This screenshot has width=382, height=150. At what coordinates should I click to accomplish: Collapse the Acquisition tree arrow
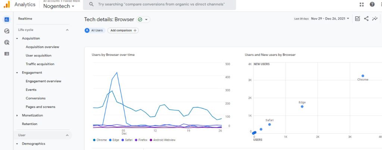coord(17,39)
